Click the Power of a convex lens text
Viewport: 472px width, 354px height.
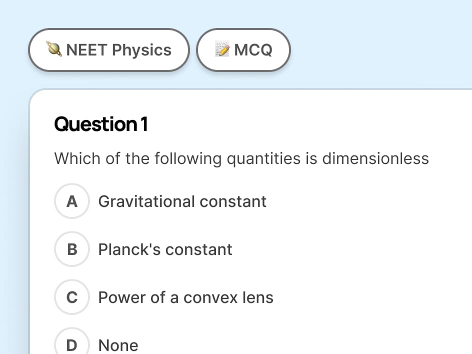pyautogui.click(x=185, y=297)
